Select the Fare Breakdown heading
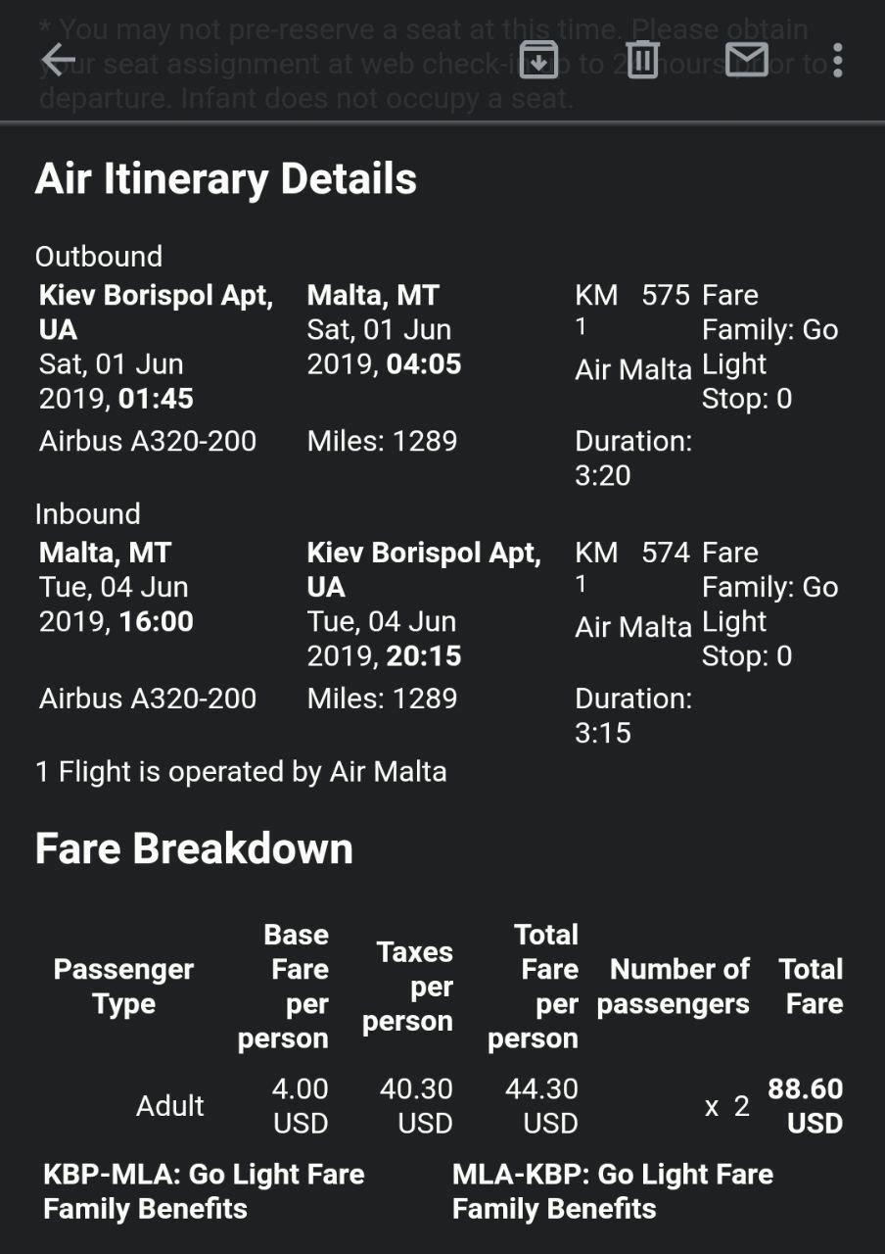This screenshot has width=885, height=1254. coord(194,848)
